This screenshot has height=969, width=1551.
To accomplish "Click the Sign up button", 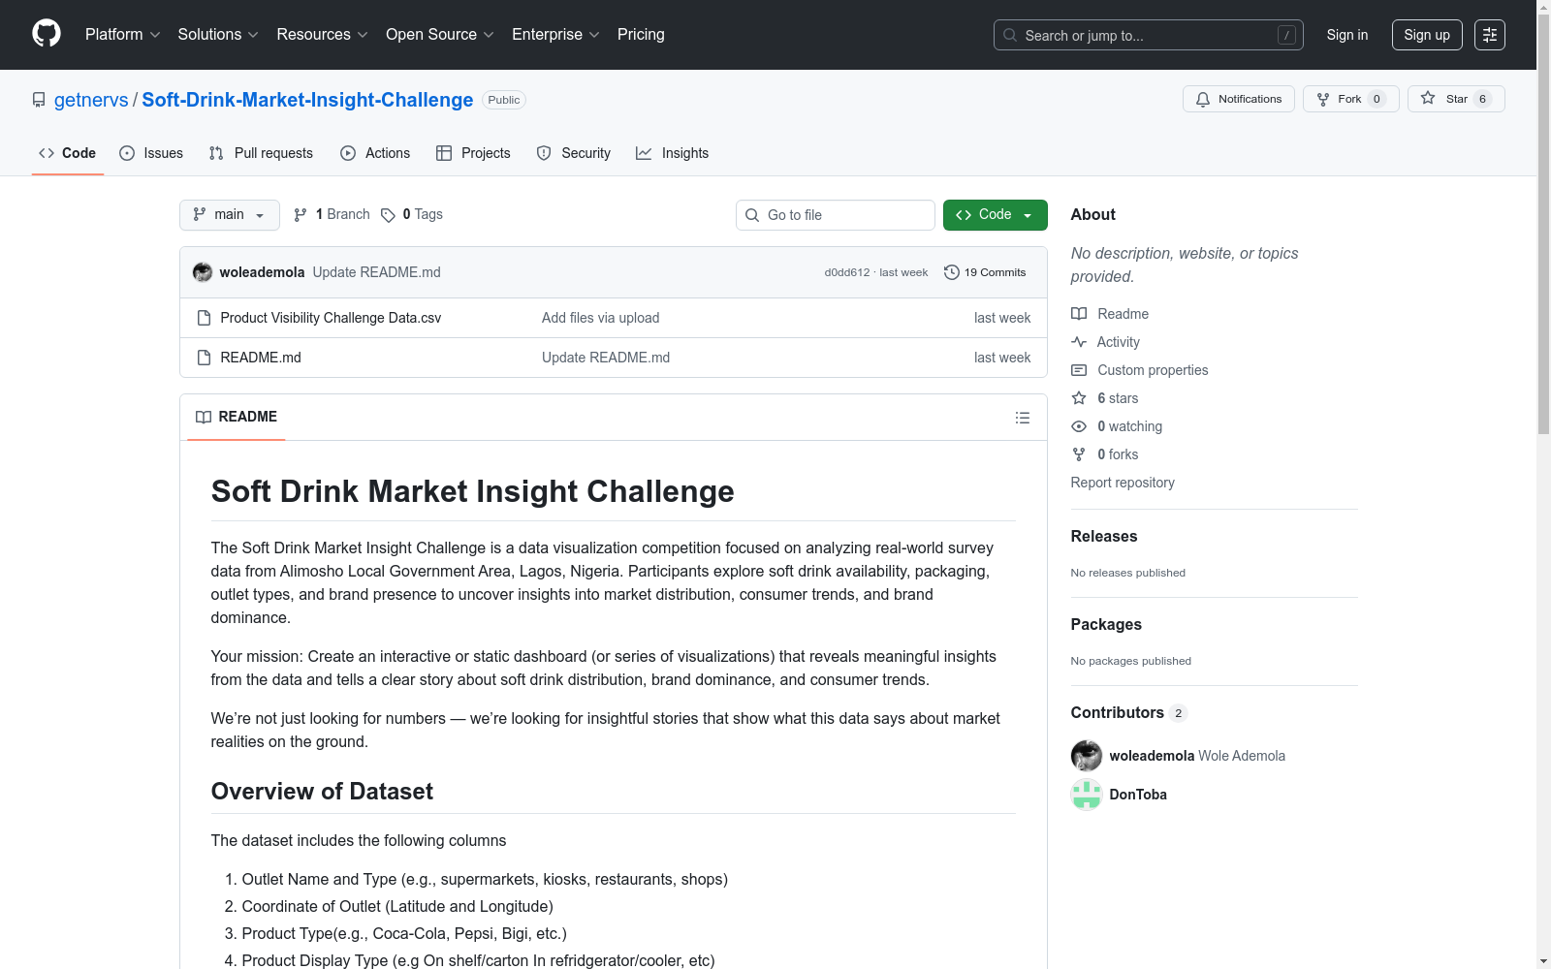I will tap(1427, 35).
